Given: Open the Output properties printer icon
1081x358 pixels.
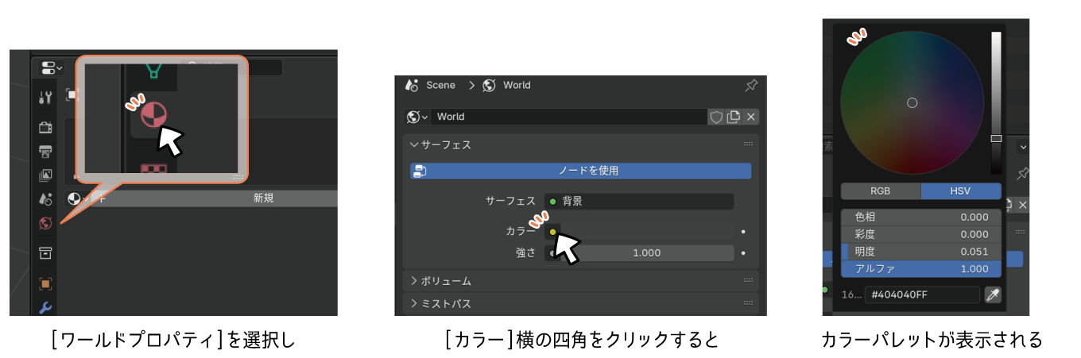Looking at the screenshot, I should click(46, 151).
